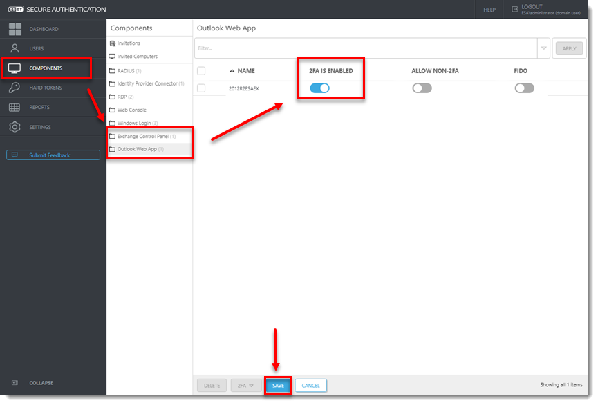Click FIDO column header
The image size is (598, 405).
521,71
